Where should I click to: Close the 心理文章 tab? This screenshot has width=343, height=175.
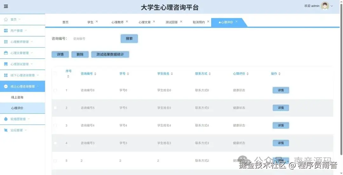coord(154,22)
